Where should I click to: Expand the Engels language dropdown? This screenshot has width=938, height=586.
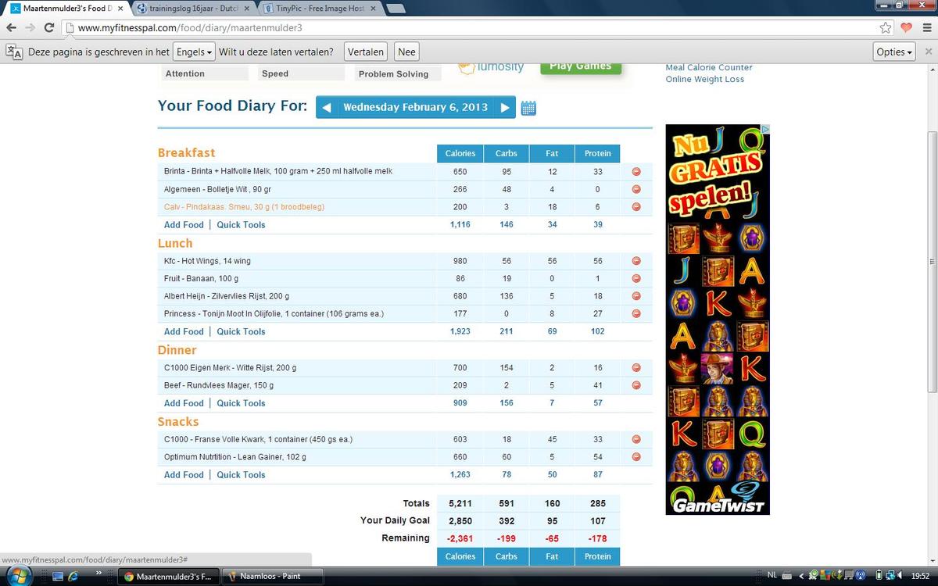194,52
